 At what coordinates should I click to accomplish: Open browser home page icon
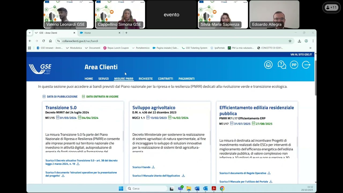click(x=50, y=41)
